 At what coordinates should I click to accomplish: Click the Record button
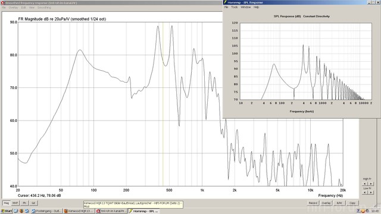tap(313, 203)
